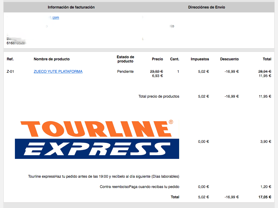
Task: Click the 'Precio' column header
Action: pos(157,59)
